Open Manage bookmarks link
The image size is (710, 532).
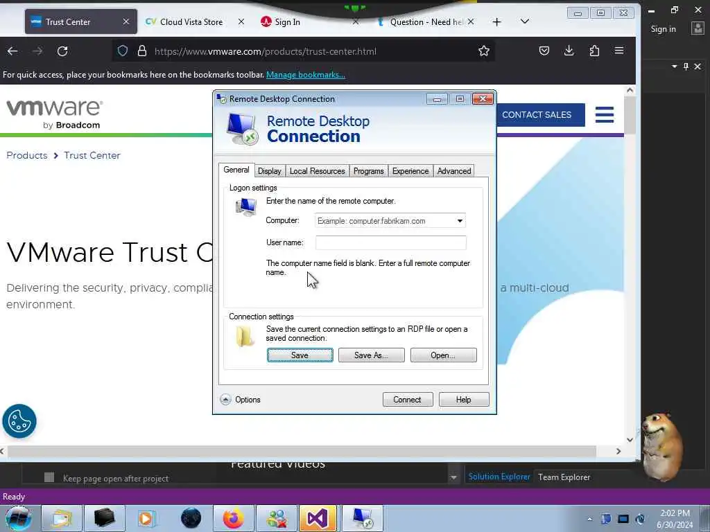306,75
